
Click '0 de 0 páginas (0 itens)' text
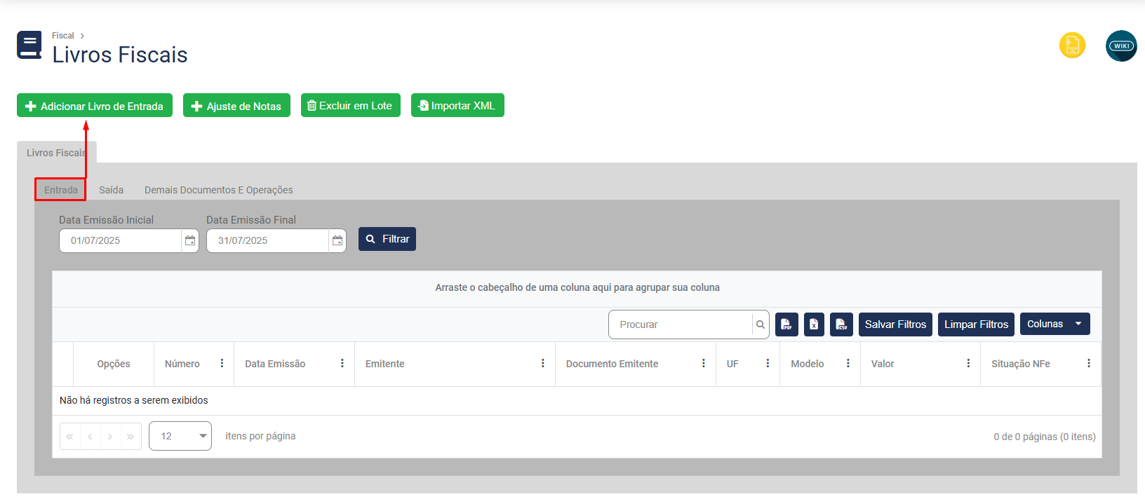(1045, 437)
